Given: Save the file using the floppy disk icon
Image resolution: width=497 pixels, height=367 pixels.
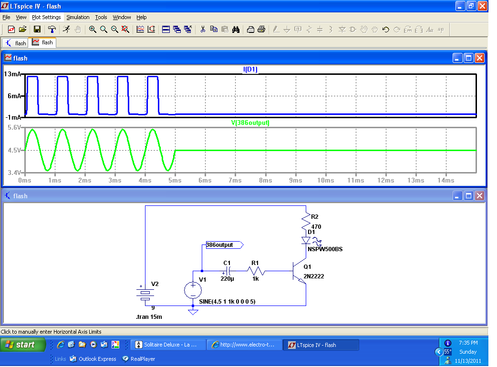Looking at the screenshot, I should [x=37, y=30].
